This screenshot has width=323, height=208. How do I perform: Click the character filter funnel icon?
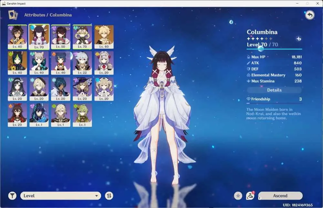point(12,196)
